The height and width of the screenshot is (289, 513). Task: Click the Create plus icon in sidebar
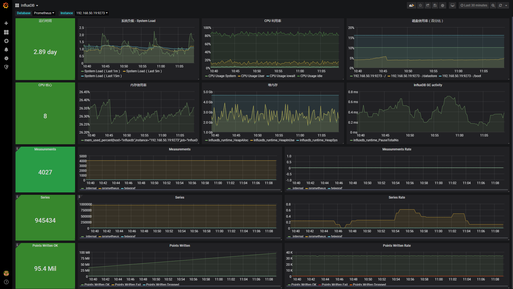point(6,23)
